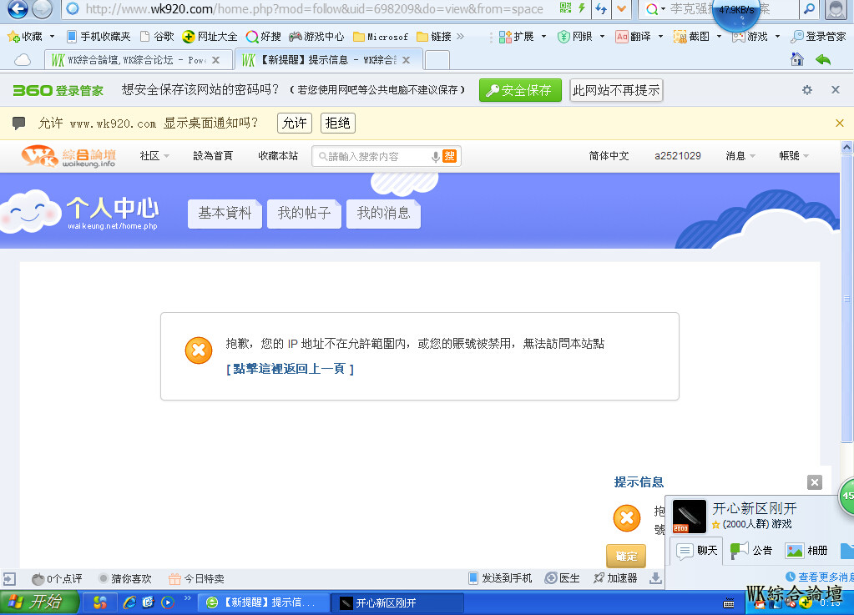Switch to the 【新提醒】提示信息 browser tab
The height and width of the screenshot is (615, 854).
click(x=328, y=60)
